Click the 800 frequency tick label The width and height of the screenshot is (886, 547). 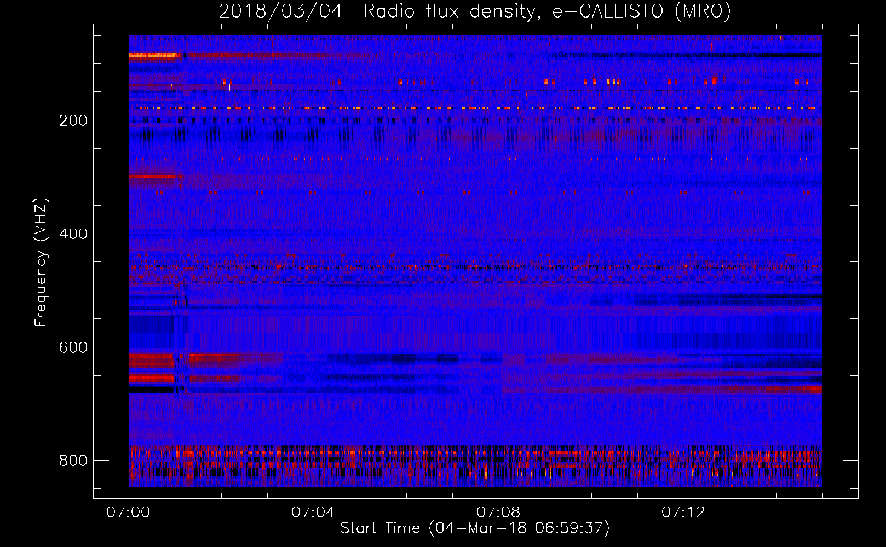coord(73,461)
